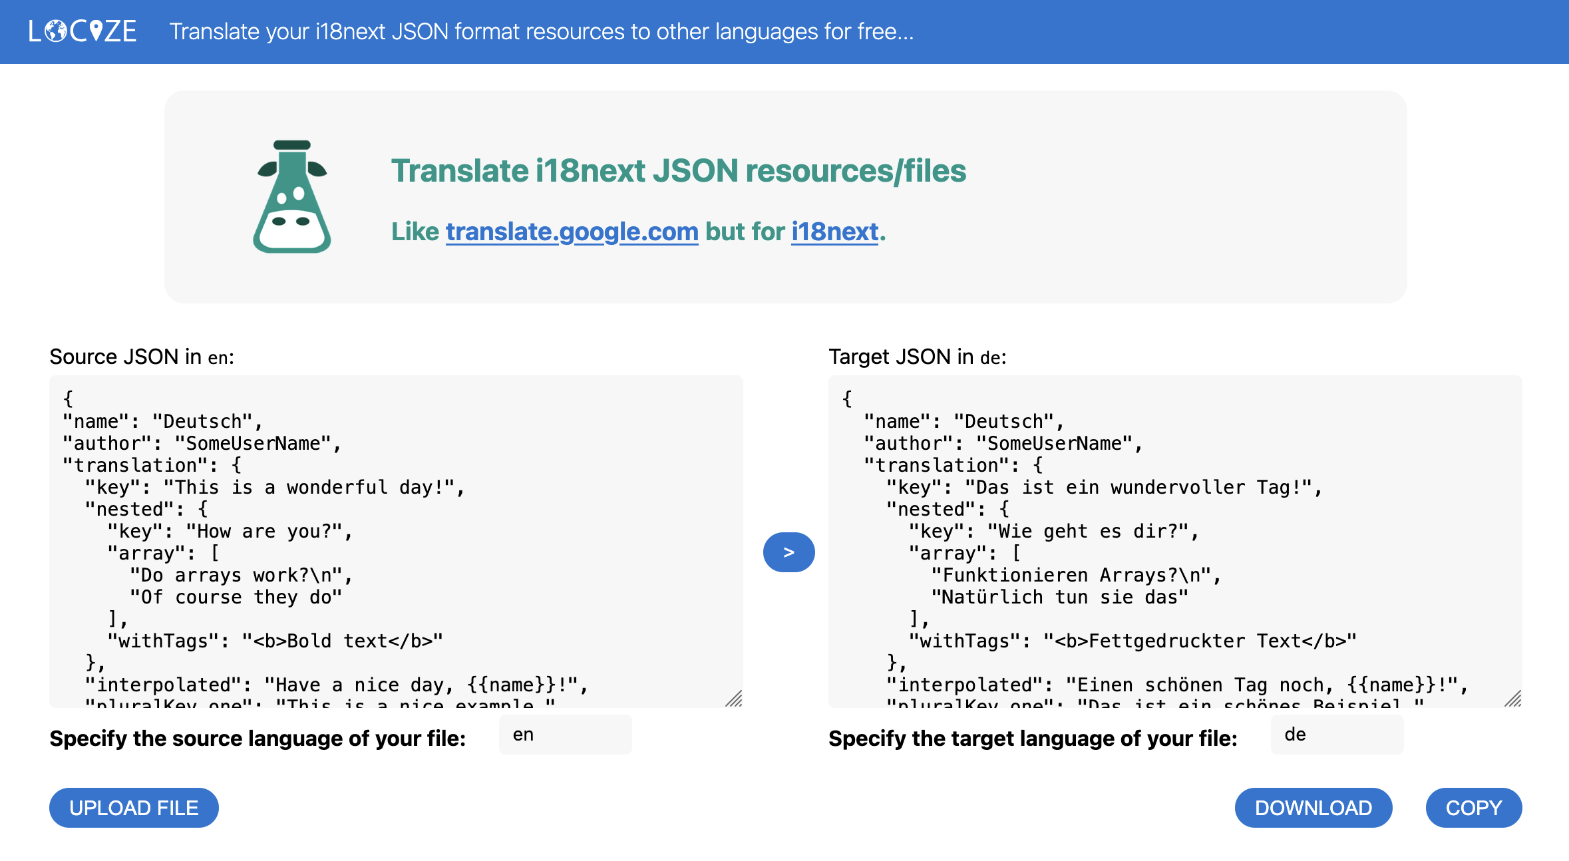Copy the target JSON output
This screenshot has width=1569, height=861.
coord(1474,808)
